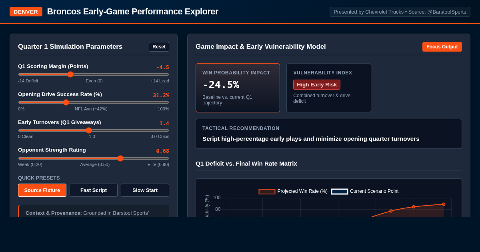Click the Even (0) slider label
Image resolution: width=480 pixels, height=252 pixels.
click(x=94, y=81)
